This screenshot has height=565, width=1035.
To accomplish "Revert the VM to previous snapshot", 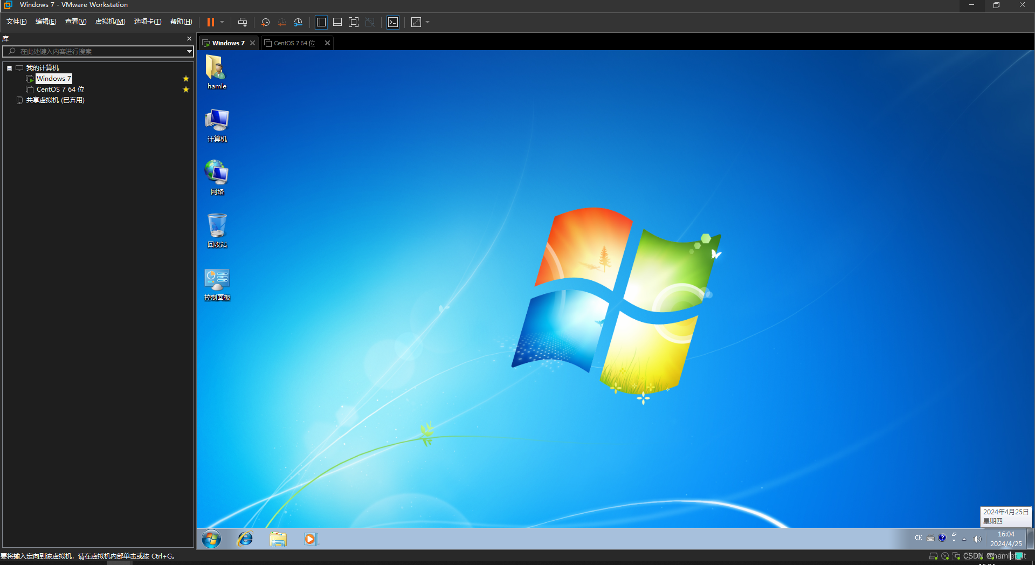I will coord(282,22).
